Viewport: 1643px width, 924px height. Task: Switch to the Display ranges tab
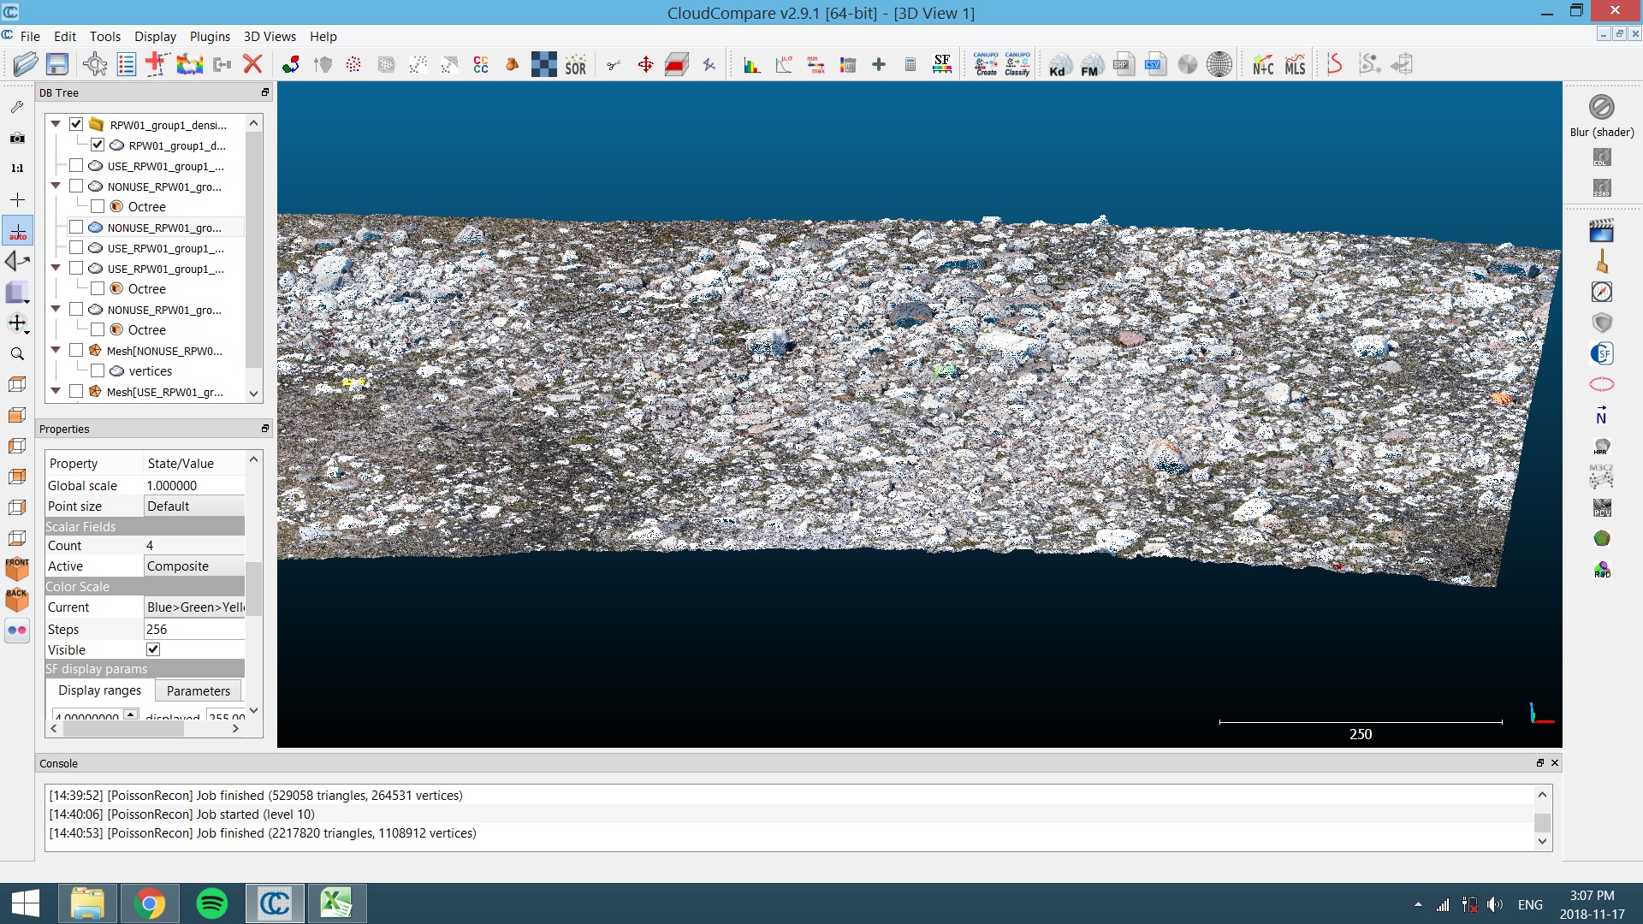click(99, 690)
